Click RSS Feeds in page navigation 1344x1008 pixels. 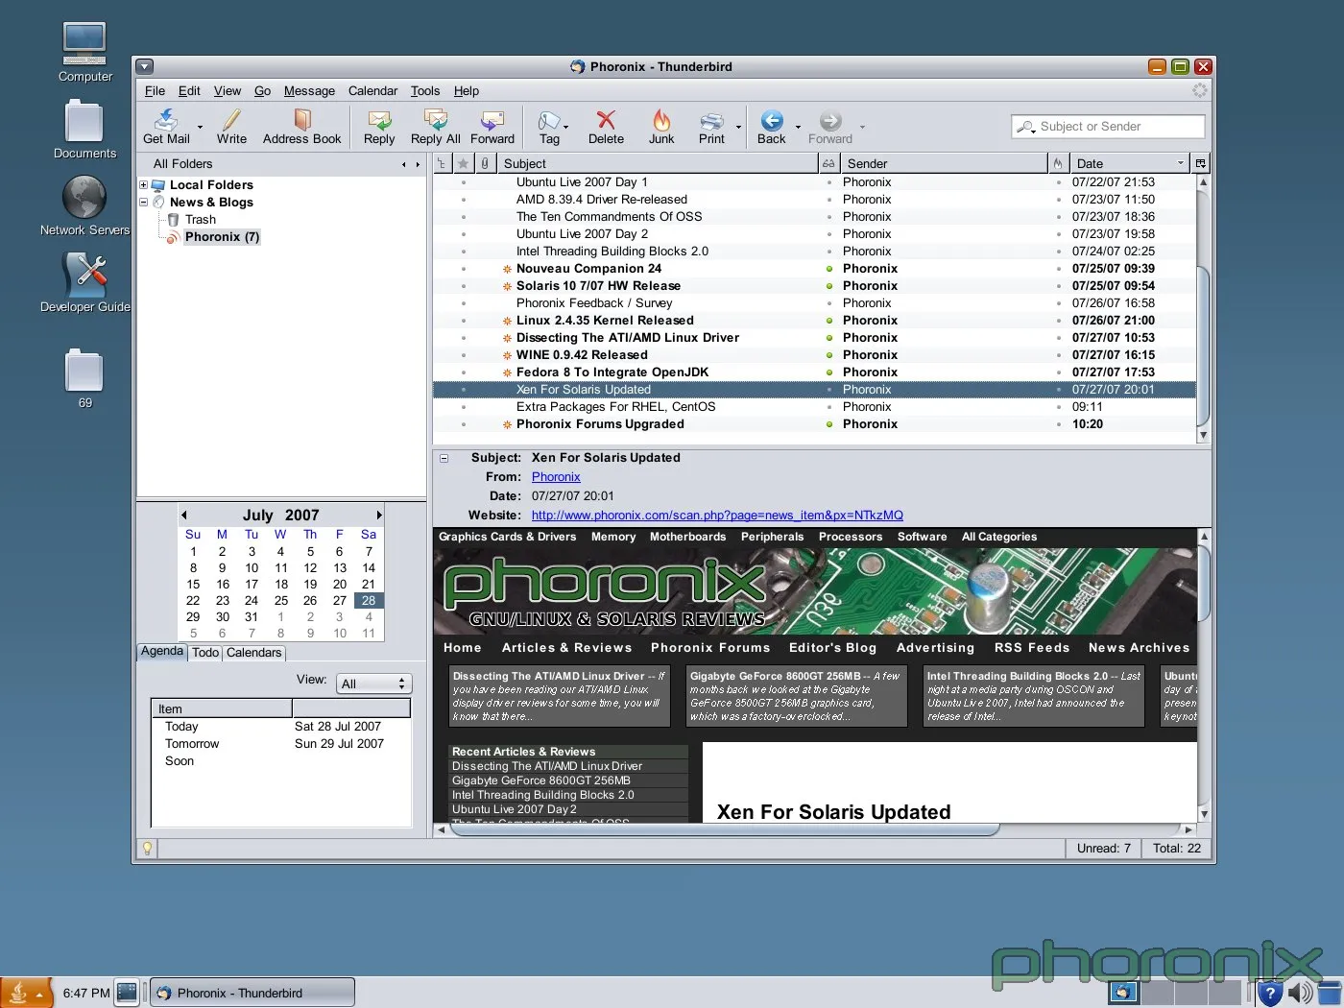click(1032, 648)
